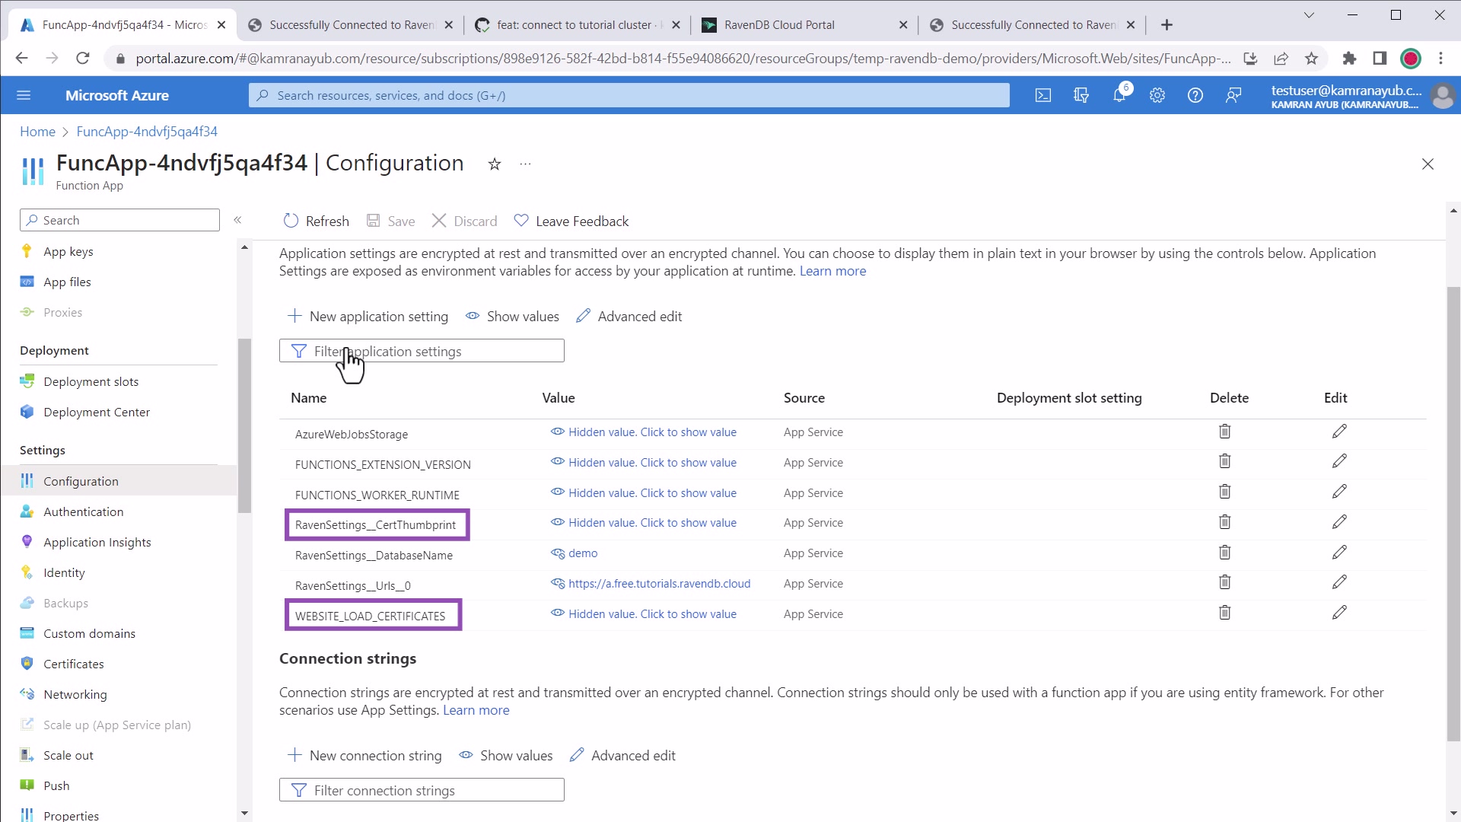
Task: Open Azure portal hamburger menu
Action: tap(24, 95)
